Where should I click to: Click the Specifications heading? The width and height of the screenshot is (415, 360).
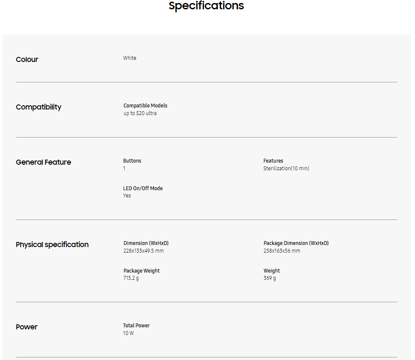coord(206,6)
